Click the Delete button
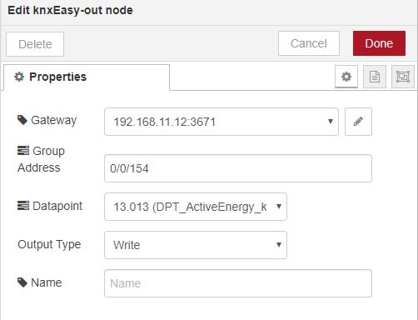418x320 pixels. pyautogui.click(x=35, y=44)
